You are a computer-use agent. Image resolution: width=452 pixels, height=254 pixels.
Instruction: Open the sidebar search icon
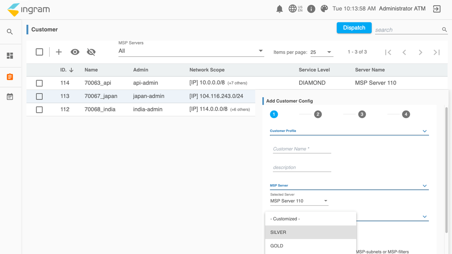click(10, 32)
